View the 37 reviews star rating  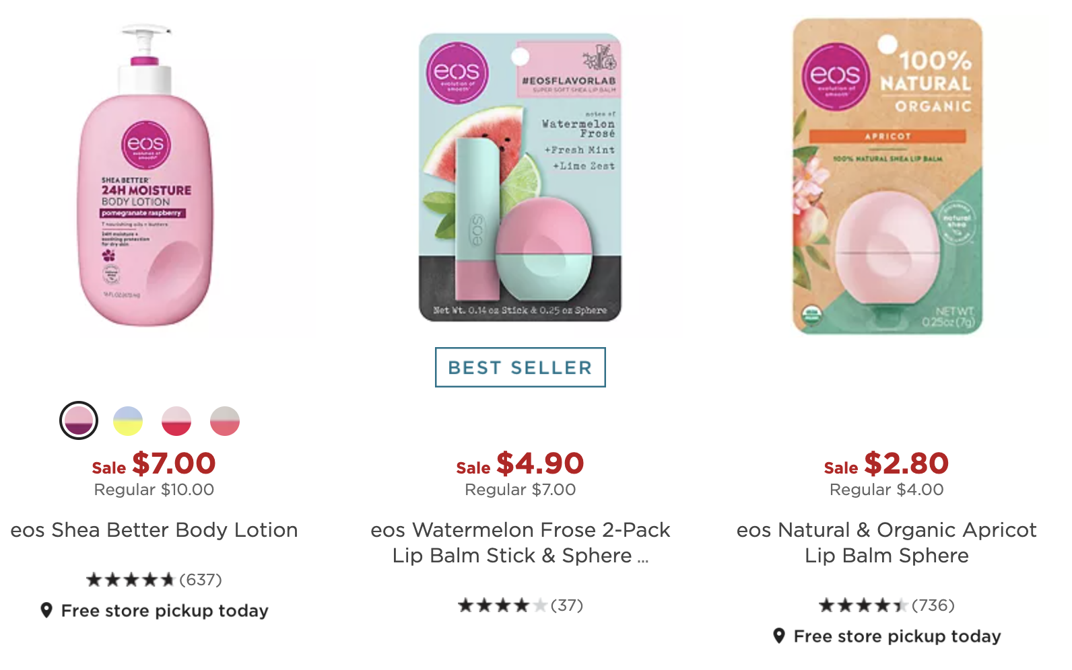click(x=520, y=605)
